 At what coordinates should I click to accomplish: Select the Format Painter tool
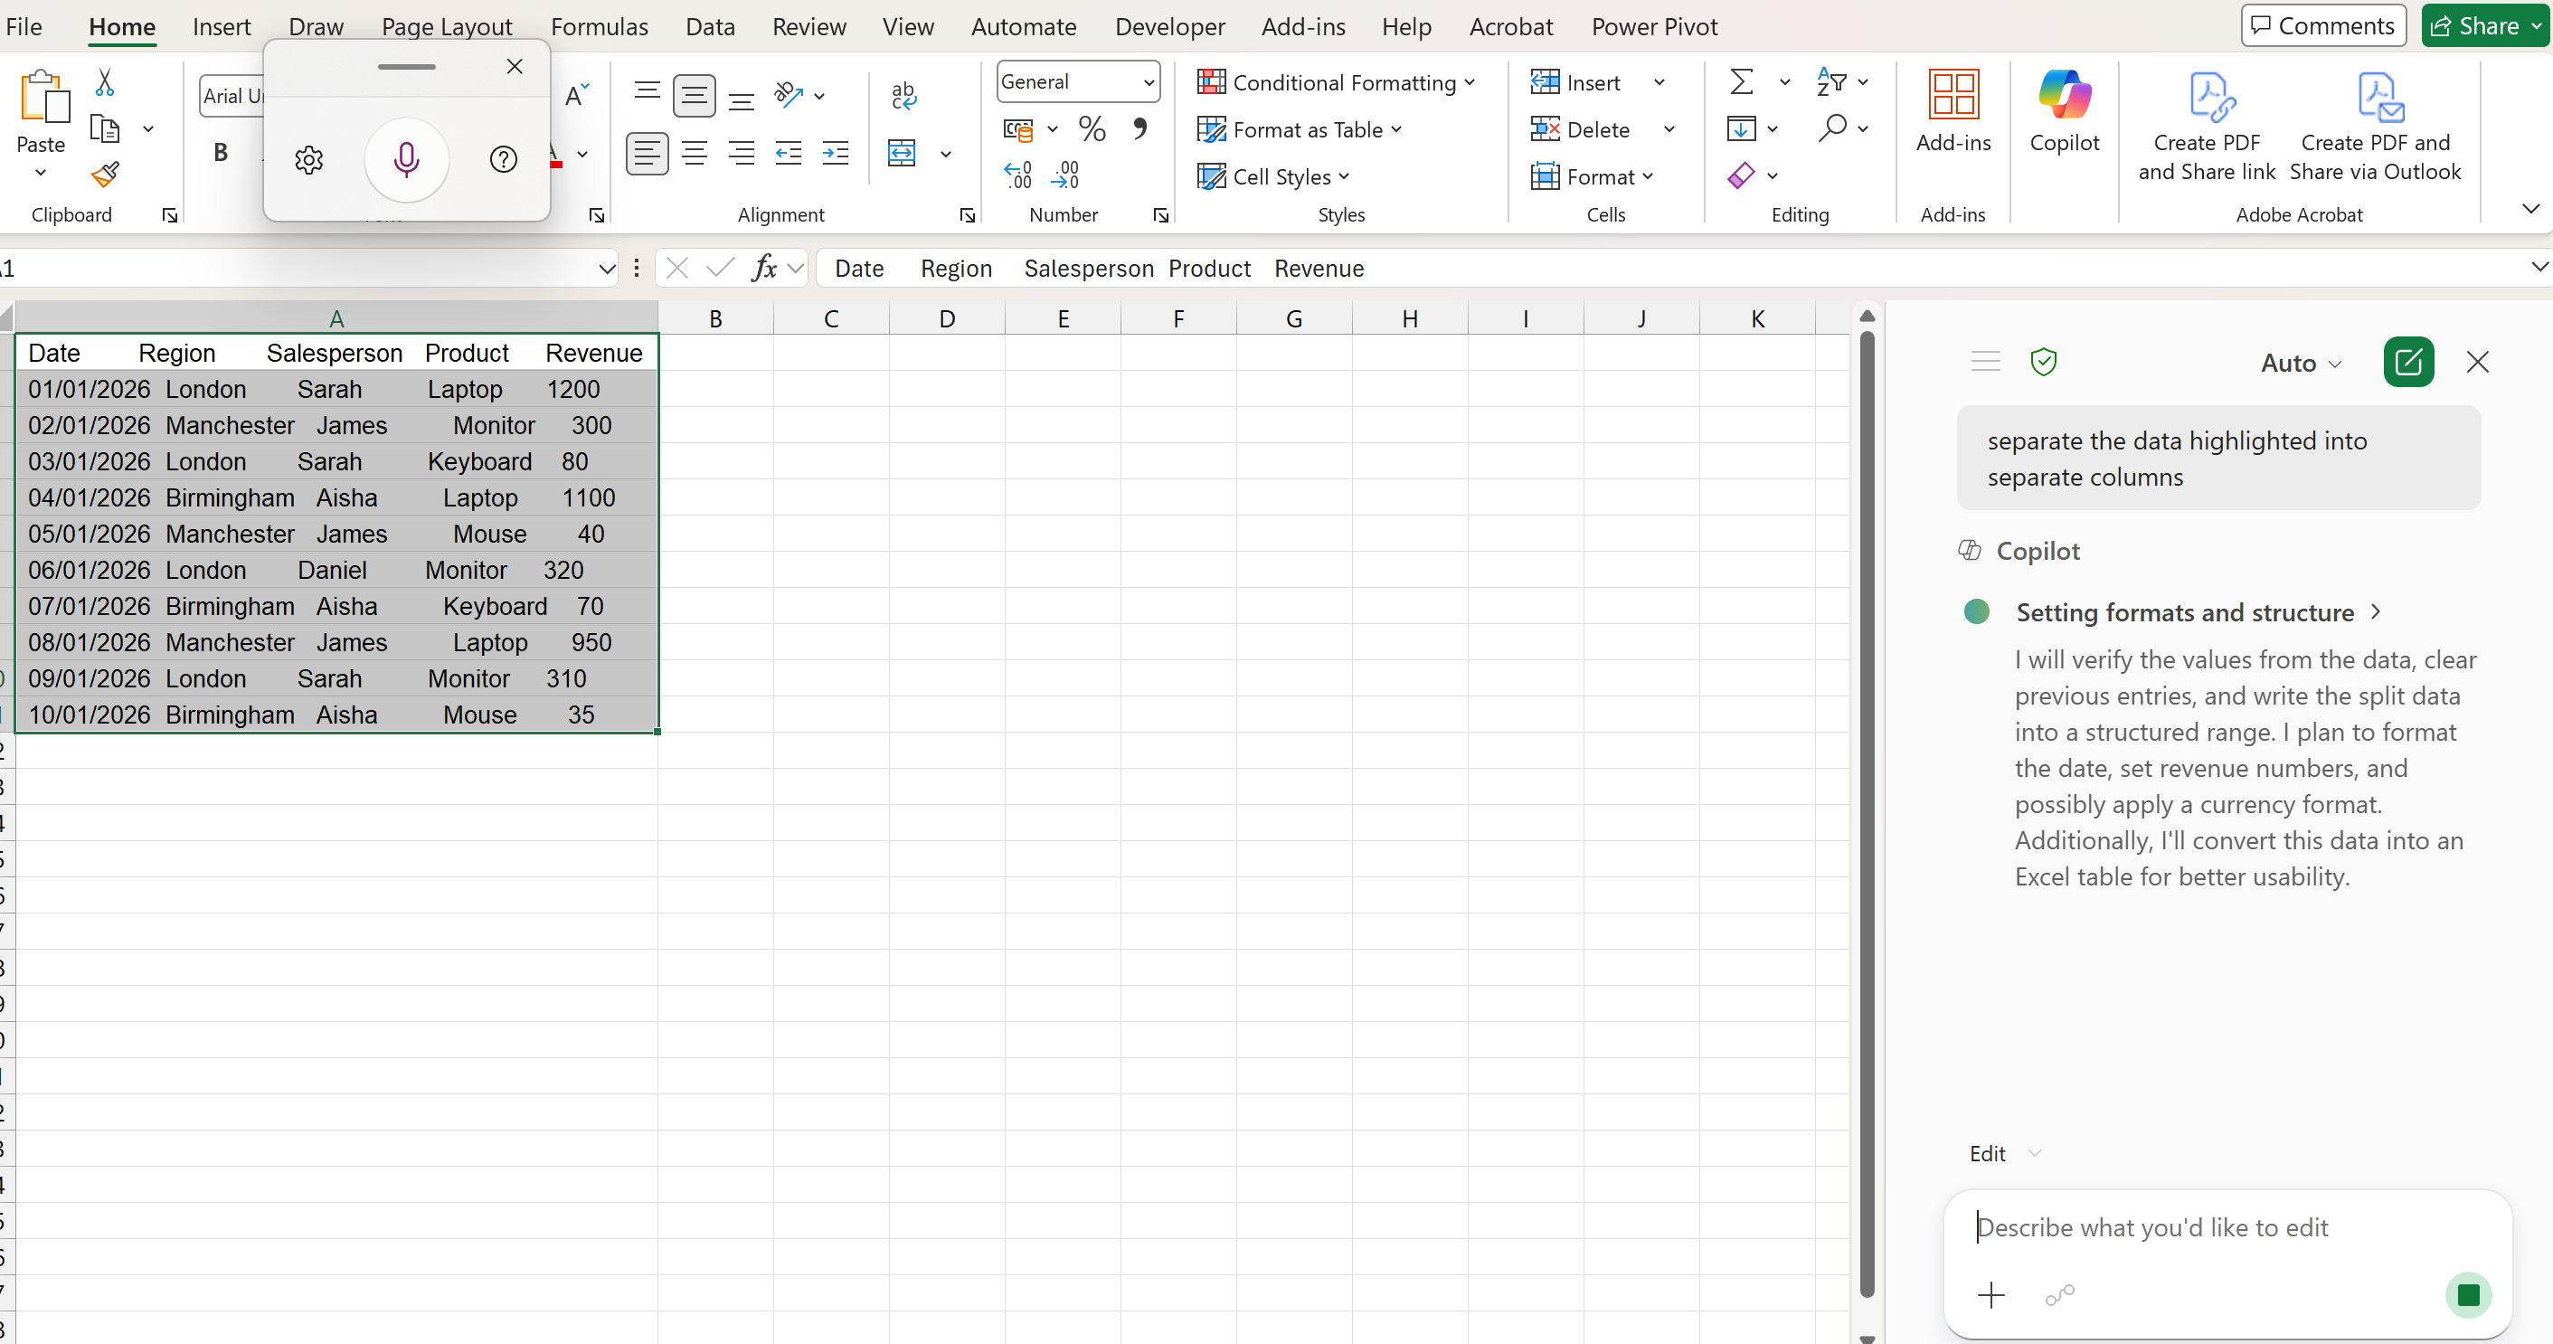point(104,175)
